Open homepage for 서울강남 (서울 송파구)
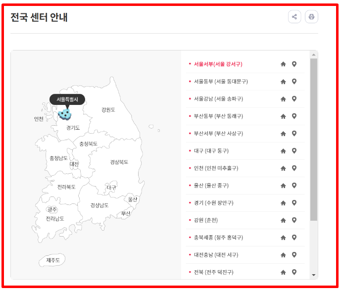Viewport: 342px width, 292px height. tap(283, 99)
